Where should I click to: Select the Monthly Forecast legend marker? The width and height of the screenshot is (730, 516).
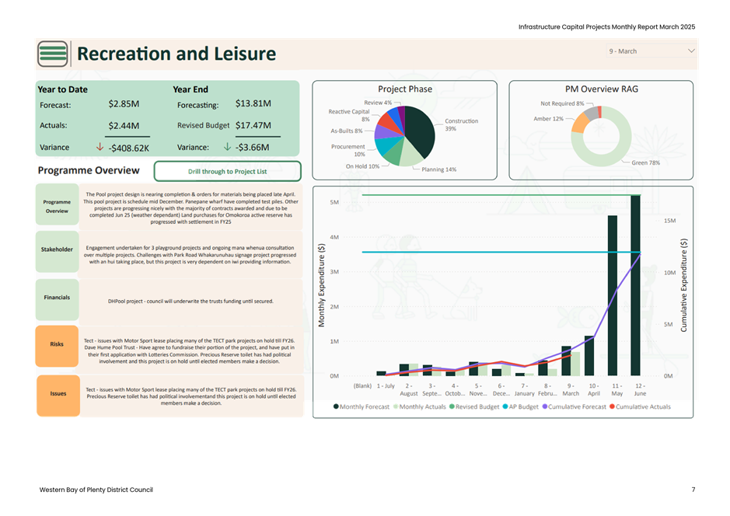click(x=336, y=406)
